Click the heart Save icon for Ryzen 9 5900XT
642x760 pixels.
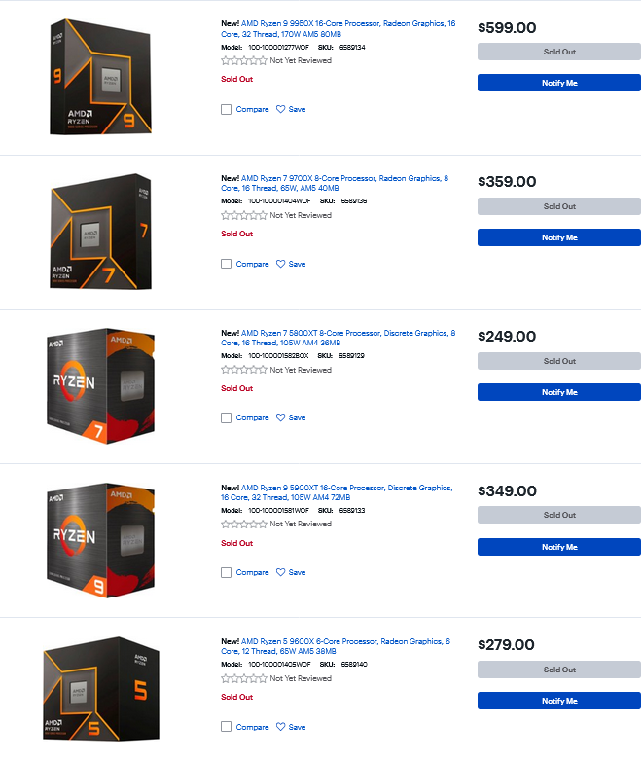click(x=281, y=572)
